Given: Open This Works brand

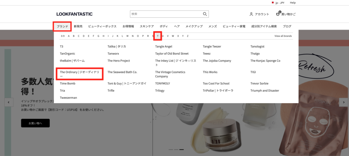Looking at the screenshot, I should click(x=210, y=72).
